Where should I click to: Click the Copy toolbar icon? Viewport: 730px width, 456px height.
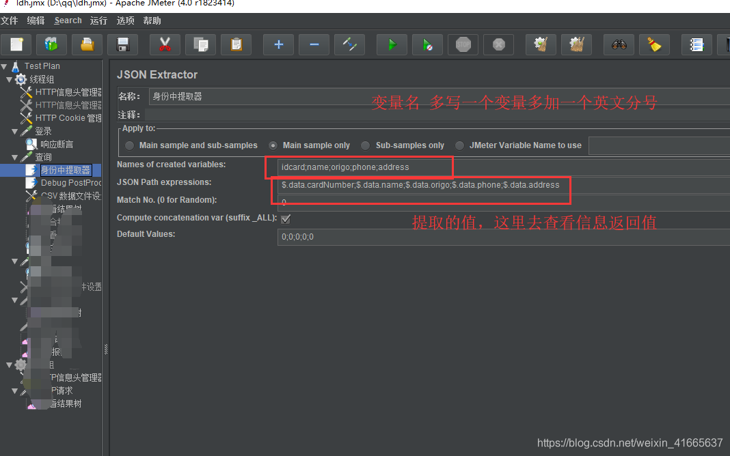click(x=201, y=44)
